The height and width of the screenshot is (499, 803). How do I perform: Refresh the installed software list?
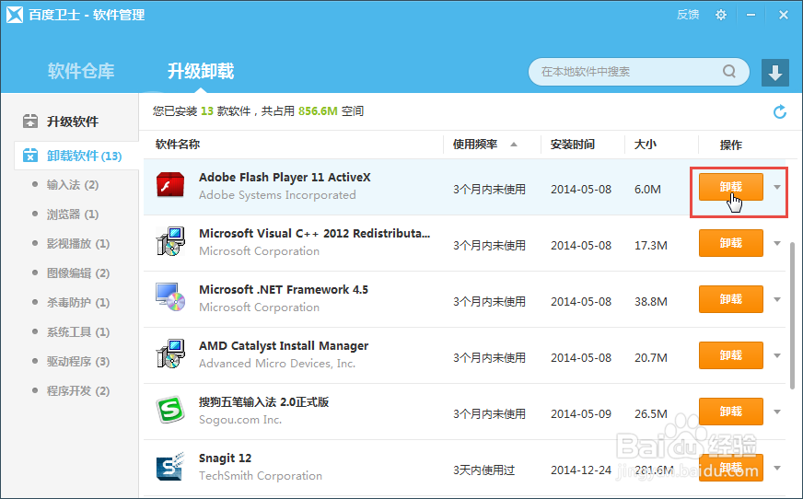(x=779, y=111)
